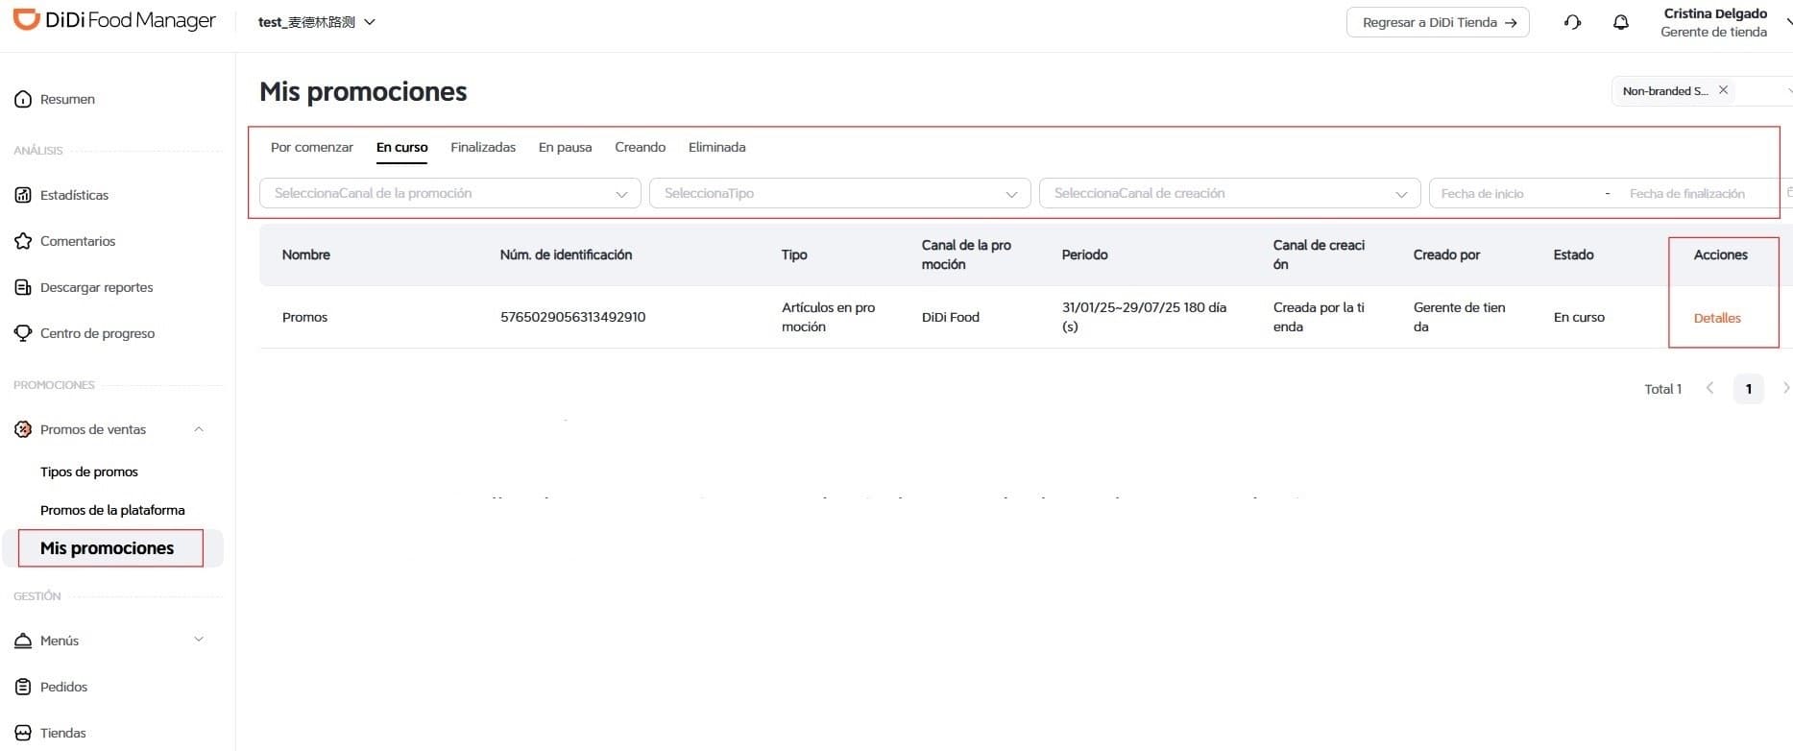Open the Tiendas store icon
This screenshot has width=1793, height=751.
pos(23,733)
